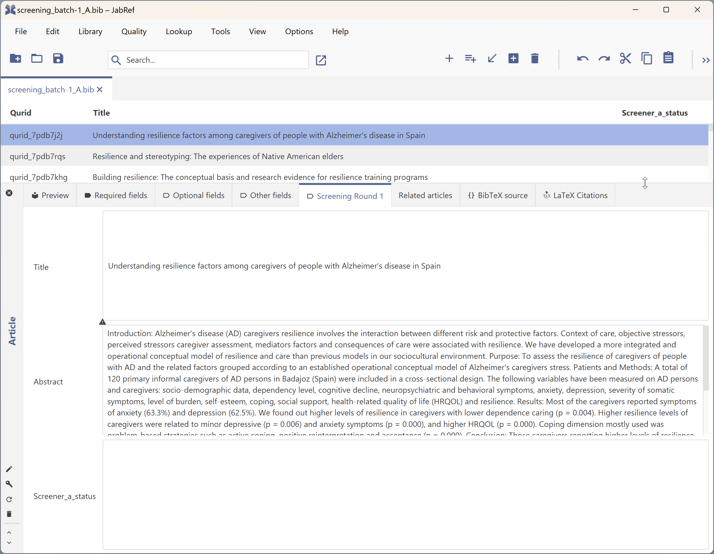This screenshot has height=554, width=714.
Task: Open library folder icon
Action: (37, 58)
